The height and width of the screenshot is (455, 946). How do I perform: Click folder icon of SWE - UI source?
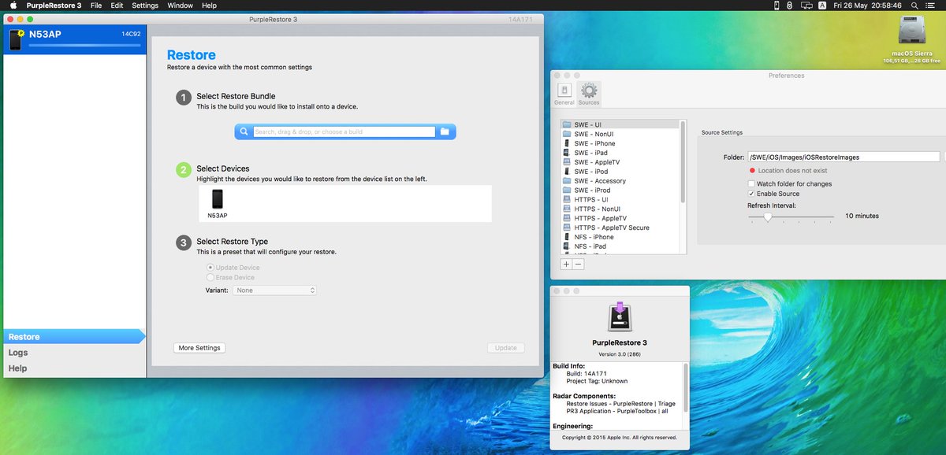(x=567, y=124)
